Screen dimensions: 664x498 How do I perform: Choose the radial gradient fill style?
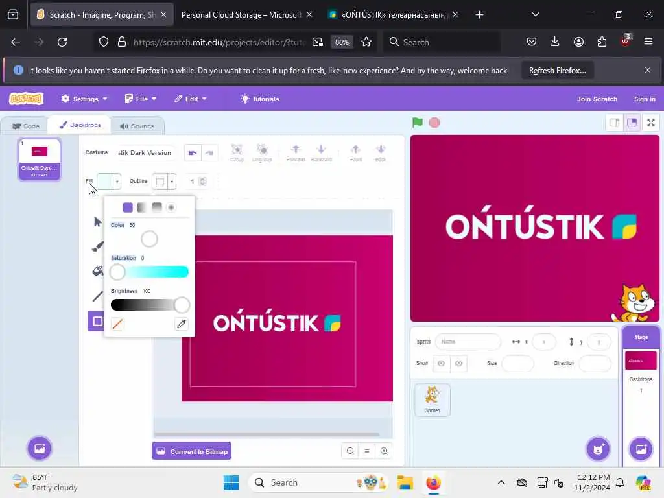point(171,207)
